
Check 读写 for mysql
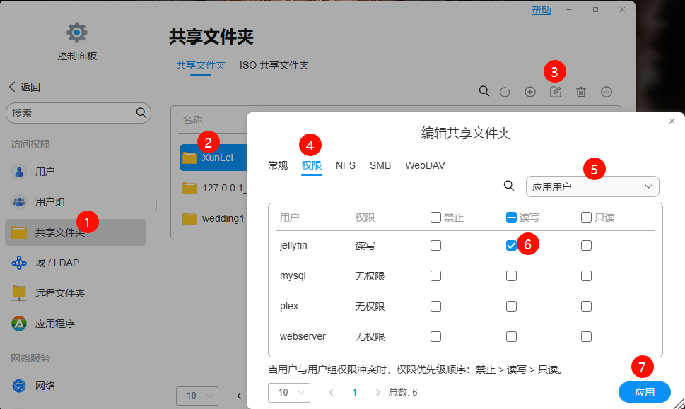coord(511,276)
